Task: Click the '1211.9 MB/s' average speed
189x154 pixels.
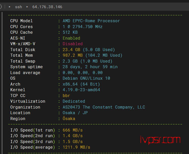Action: pyautogui.click(x=76, y=147)
